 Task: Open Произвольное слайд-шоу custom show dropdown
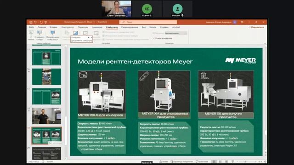tap(53, 36)
